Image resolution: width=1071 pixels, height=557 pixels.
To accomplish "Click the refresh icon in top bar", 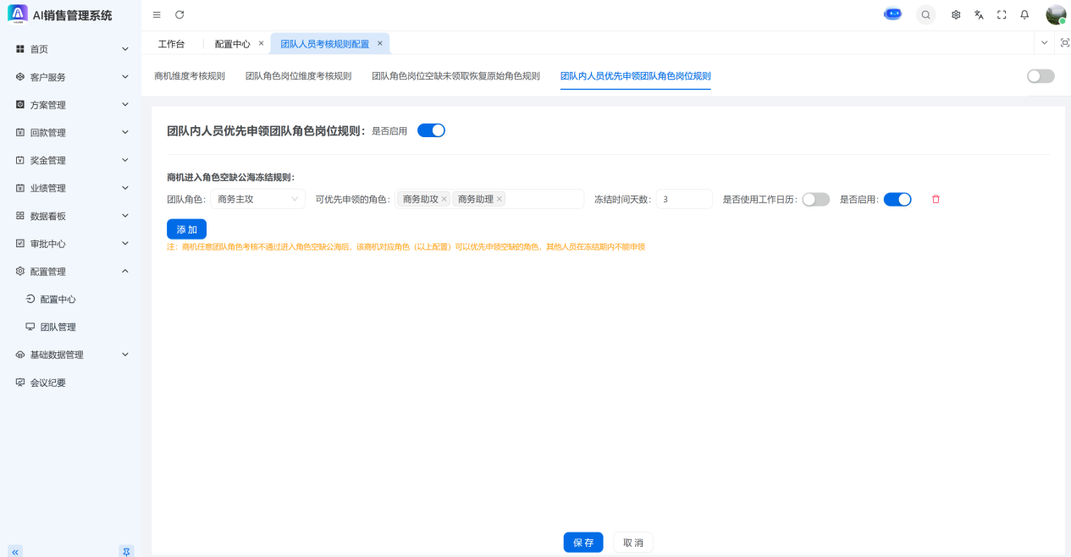I will tap(179, 15).
